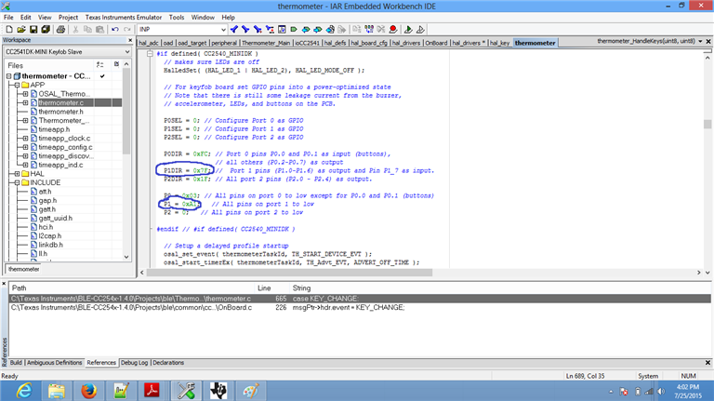Close the References output panel
Image resolution: width=714 pixels, height=401 pixels.
pos(4,284)
